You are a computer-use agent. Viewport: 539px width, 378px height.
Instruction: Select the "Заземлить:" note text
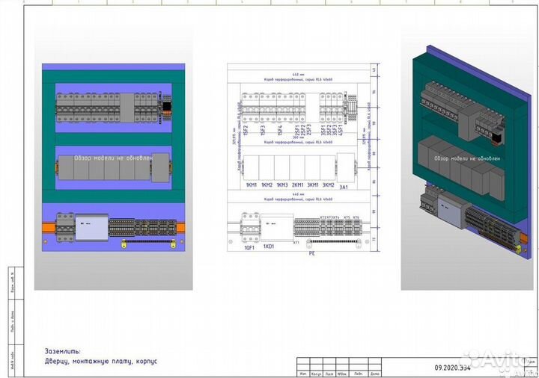coord(62,351)
